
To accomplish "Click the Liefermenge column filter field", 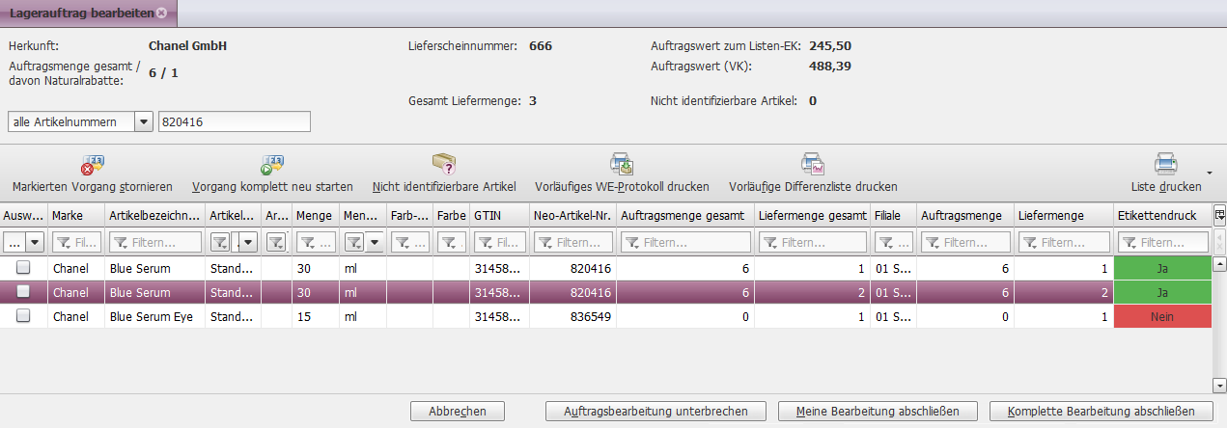I will coord(1064,242).
